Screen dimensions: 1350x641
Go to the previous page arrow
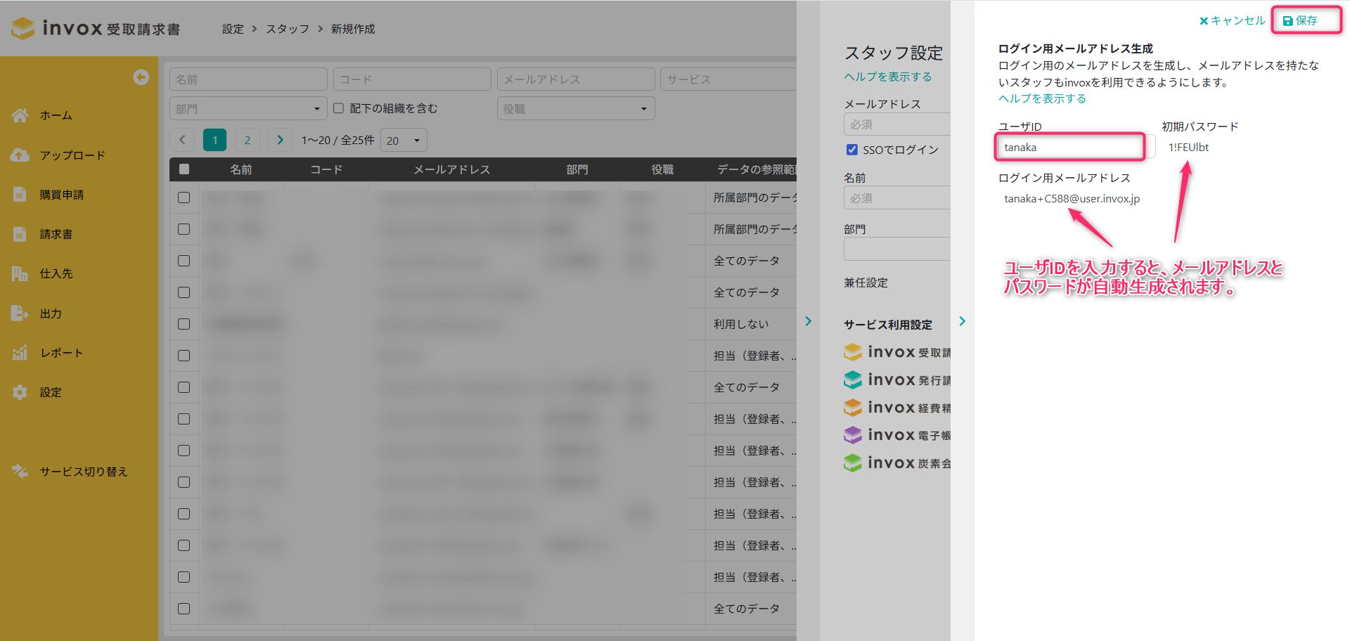(182, 140)
